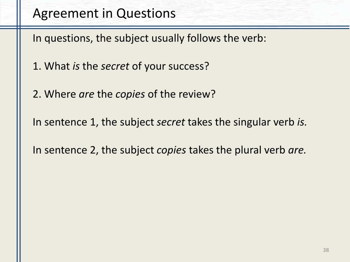
Task: Click the intro line 'In questions, the subject'
Action: [x=149, y=39]
